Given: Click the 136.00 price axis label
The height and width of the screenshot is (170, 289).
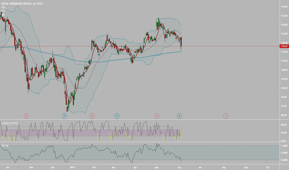Looking at the screenshot, I should coord(284,6).
